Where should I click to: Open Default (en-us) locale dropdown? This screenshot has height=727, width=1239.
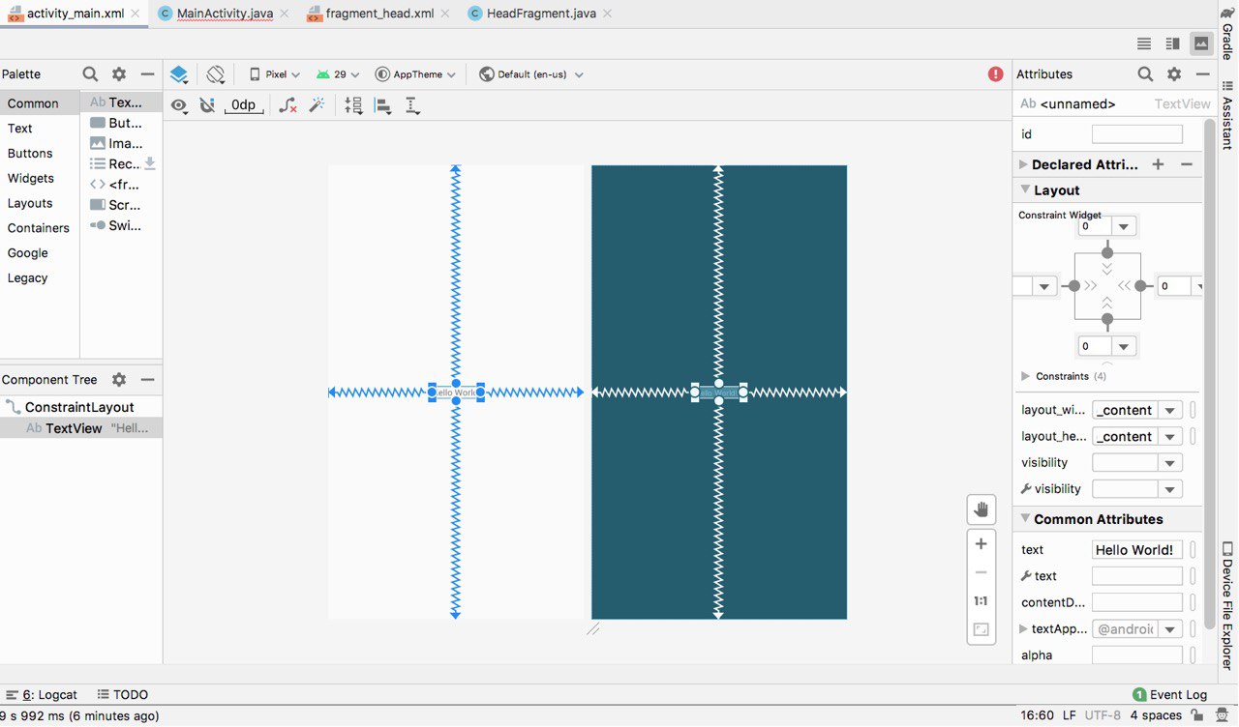click(x=531, y=74)
